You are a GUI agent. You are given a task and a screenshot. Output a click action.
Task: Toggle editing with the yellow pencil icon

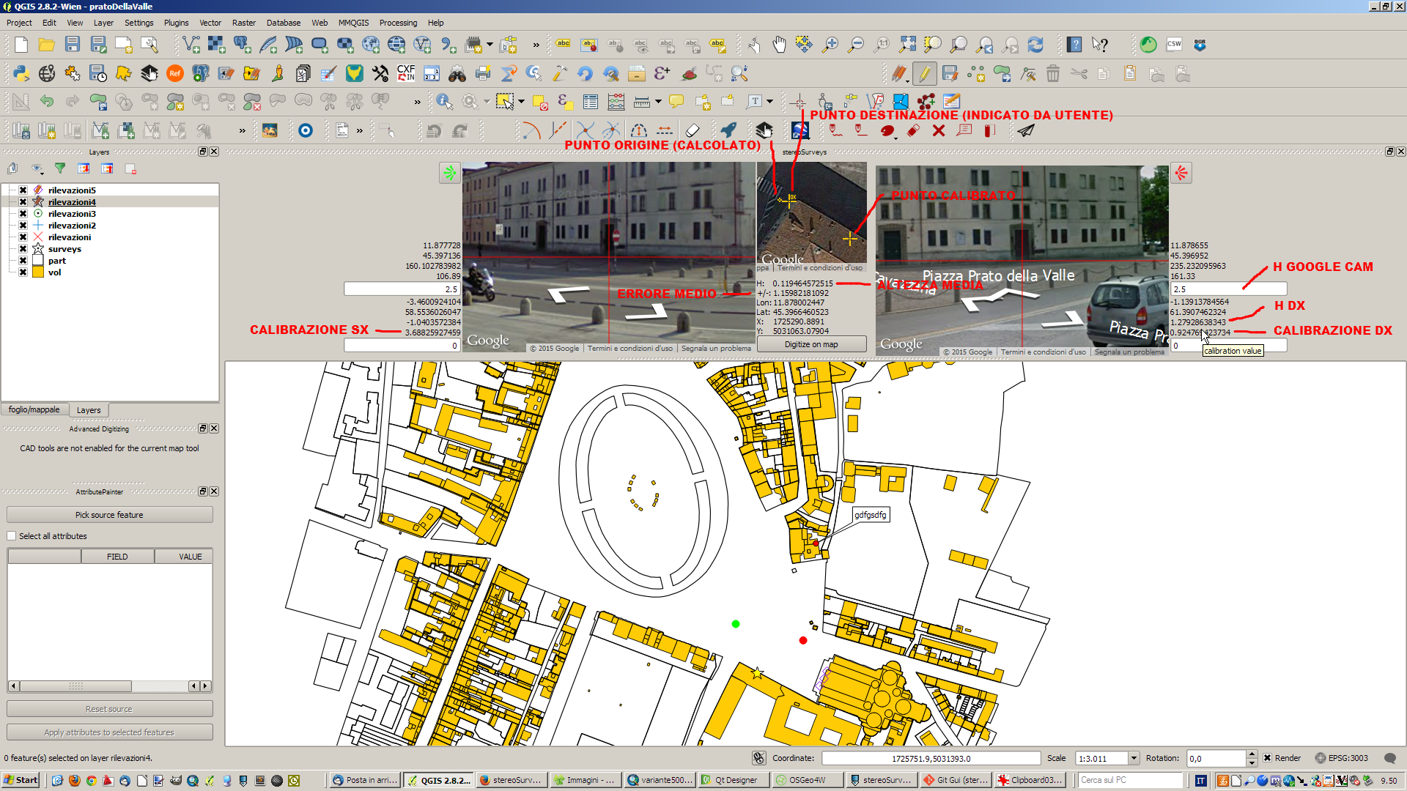point(925,73)
